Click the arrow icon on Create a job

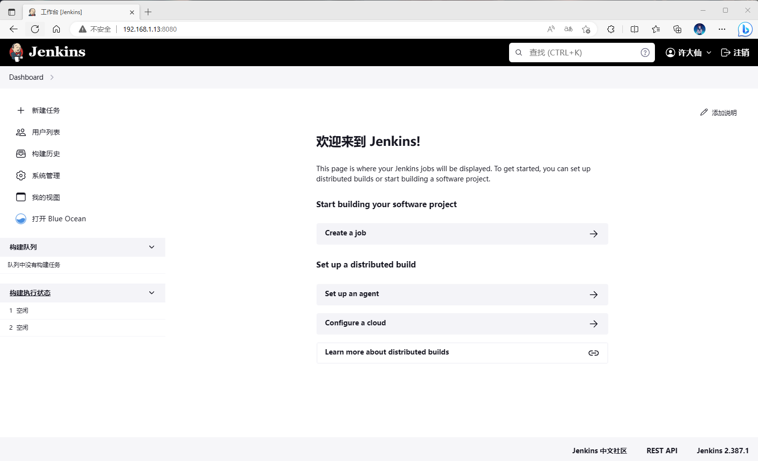[594, 234]
